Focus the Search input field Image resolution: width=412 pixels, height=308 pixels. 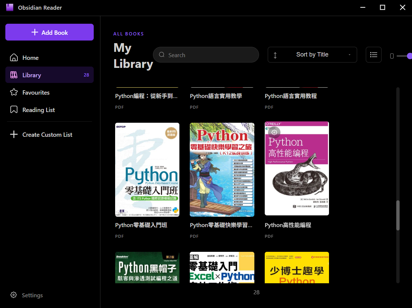click(206, 55)
